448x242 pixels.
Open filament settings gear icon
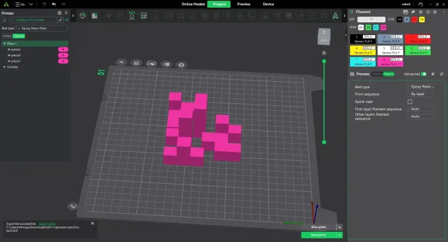[x=435, y=12]
